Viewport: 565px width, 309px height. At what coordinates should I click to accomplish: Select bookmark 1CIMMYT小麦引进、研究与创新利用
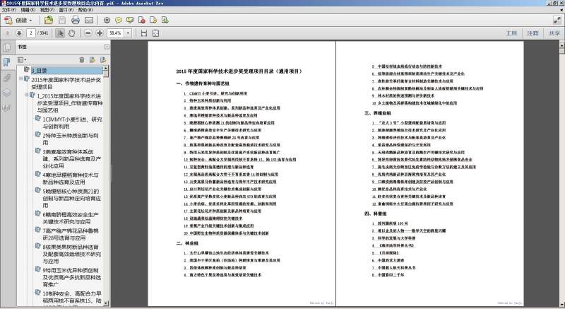pyautogui.click(x=72, y=123)
